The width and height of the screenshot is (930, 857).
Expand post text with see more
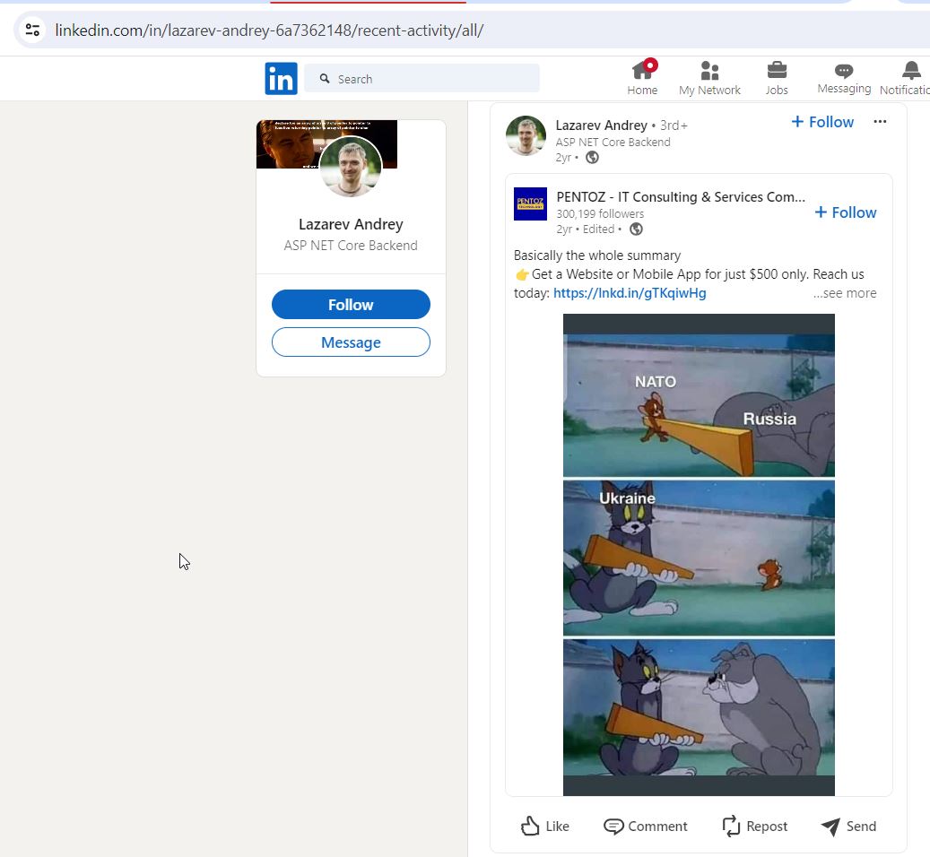click(845, 293)
